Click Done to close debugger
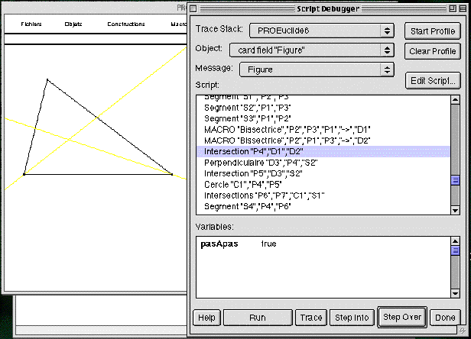The width and height of the screenshot is (471, 339). [x=444, y=317]
